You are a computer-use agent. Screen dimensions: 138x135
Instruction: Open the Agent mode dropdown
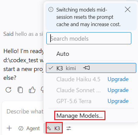point(29,128)
